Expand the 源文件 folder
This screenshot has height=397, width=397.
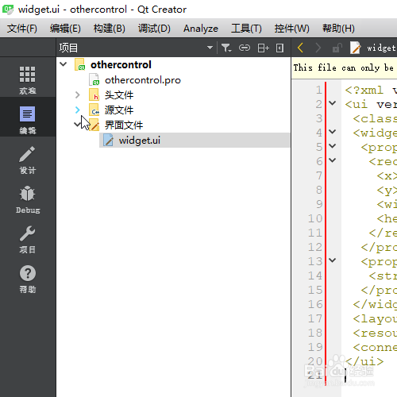coord(77,110)
